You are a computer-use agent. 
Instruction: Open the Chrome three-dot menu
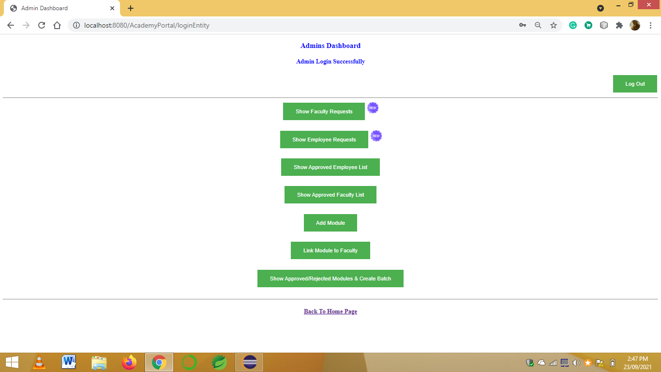(x=651, y=25)
